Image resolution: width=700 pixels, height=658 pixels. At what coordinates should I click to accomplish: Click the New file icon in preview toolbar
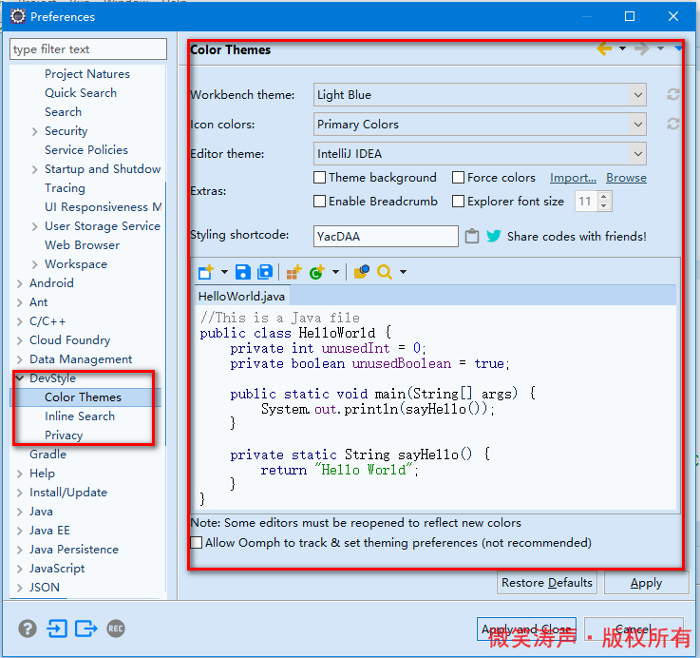tap(206, 272)
